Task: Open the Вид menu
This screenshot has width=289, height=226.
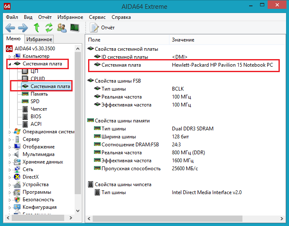Action: pos(28,17)
